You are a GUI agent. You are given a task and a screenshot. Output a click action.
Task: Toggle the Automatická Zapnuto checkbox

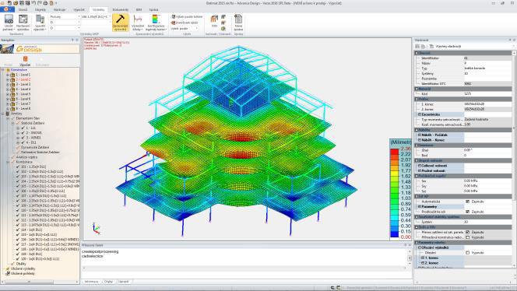(x=467, y=202)
